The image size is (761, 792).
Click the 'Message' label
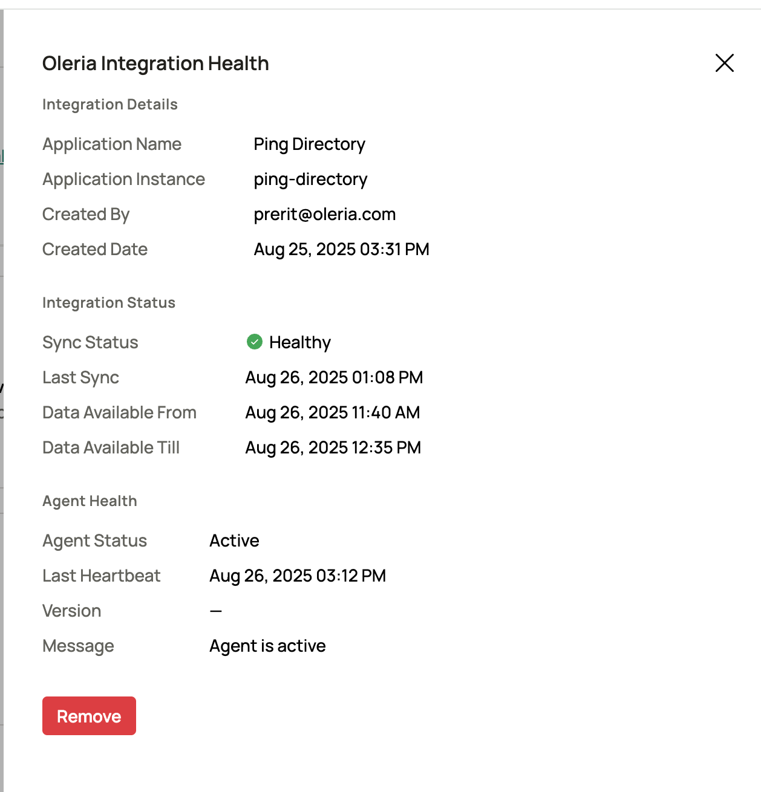78,646
